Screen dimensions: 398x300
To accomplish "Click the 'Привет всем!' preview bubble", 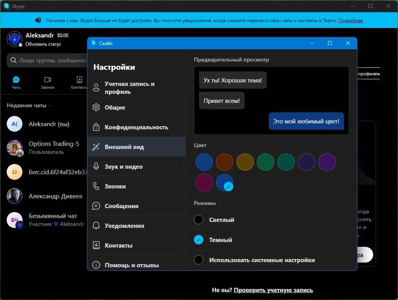I will [x=222, y=101].
